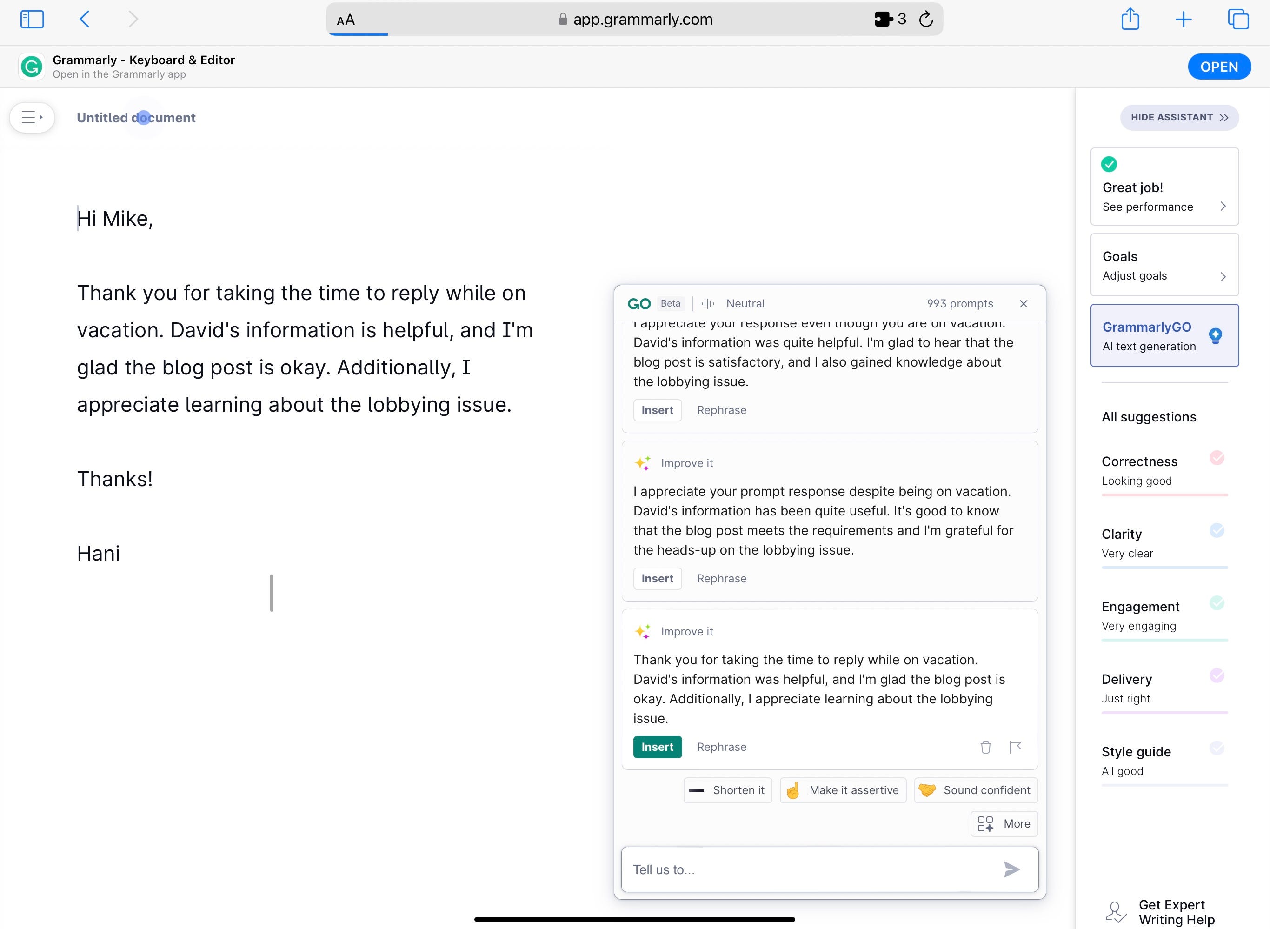The image size is (1270, 929).
Task: Open More prompt options
Action: tap(1004, 823)
